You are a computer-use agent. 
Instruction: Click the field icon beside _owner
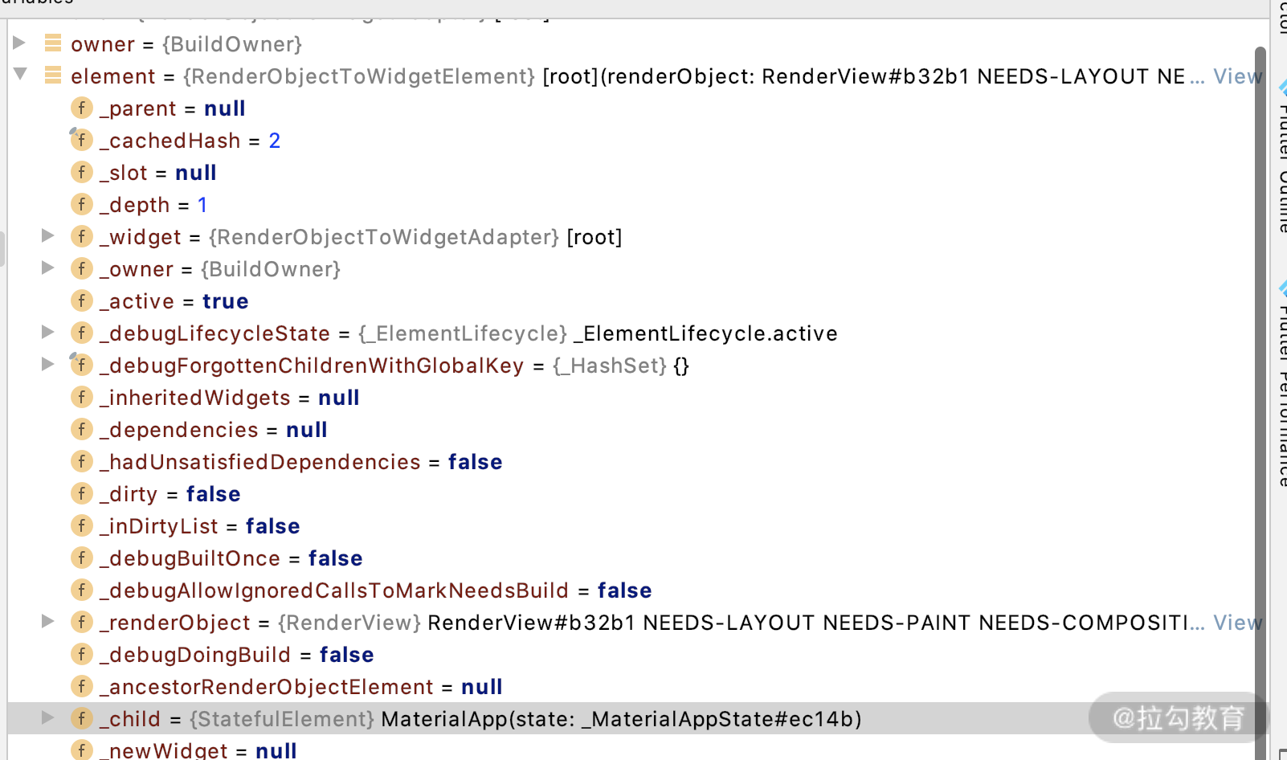pos(82,268)
